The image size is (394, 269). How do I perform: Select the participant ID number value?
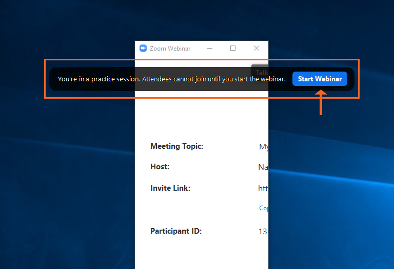click(263, 232)
